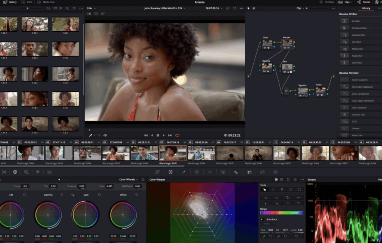
Task: Click the qualifier picker icon below viewer
Action: [x=91, y=135]
